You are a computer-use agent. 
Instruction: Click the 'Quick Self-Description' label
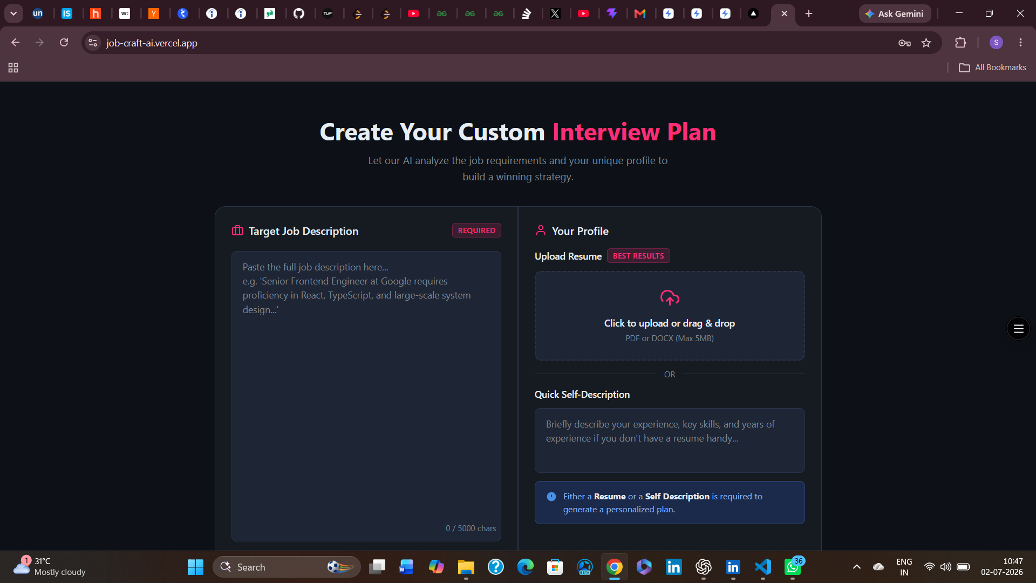tap(582, 395)
